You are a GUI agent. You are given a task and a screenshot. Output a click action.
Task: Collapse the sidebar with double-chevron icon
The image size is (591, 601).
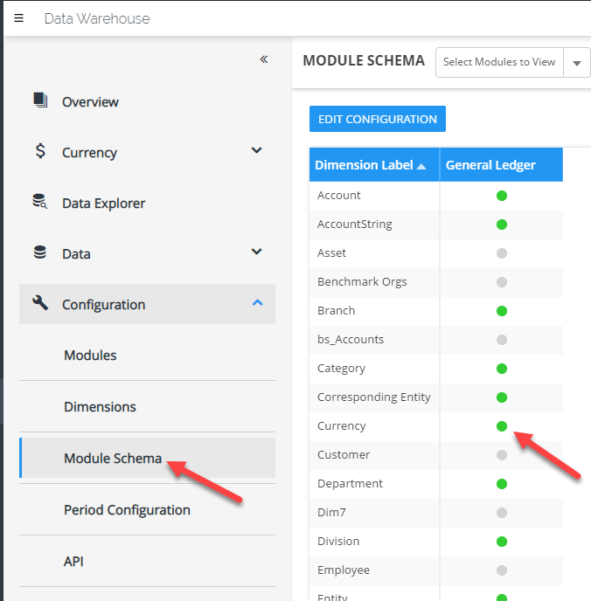pos(263,59)
